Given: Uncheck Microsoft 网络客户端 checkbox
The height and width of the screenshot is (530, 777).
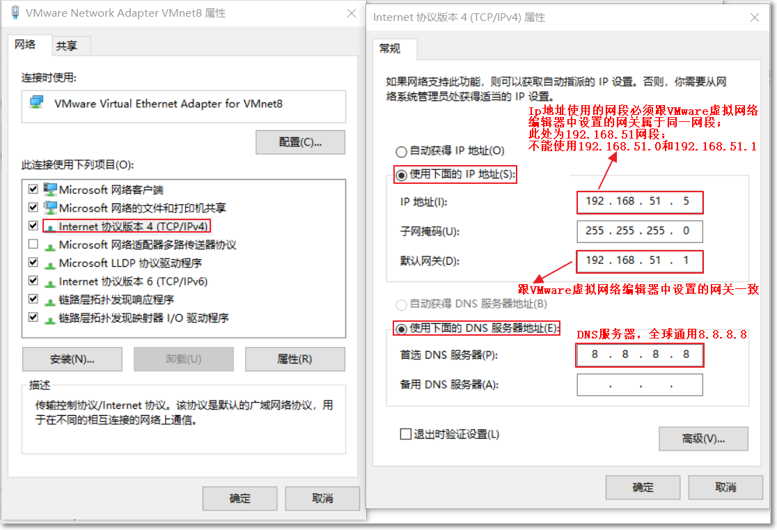Looking at the screenshot, I should 33,189.
